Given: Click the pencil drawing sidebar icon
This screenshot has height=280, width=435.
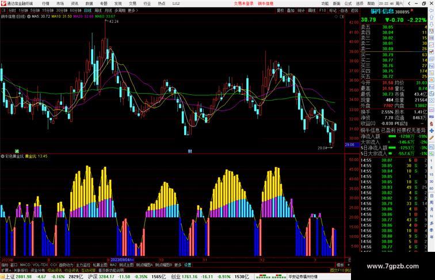Looking at the screenshot, I should pos(432,138).
